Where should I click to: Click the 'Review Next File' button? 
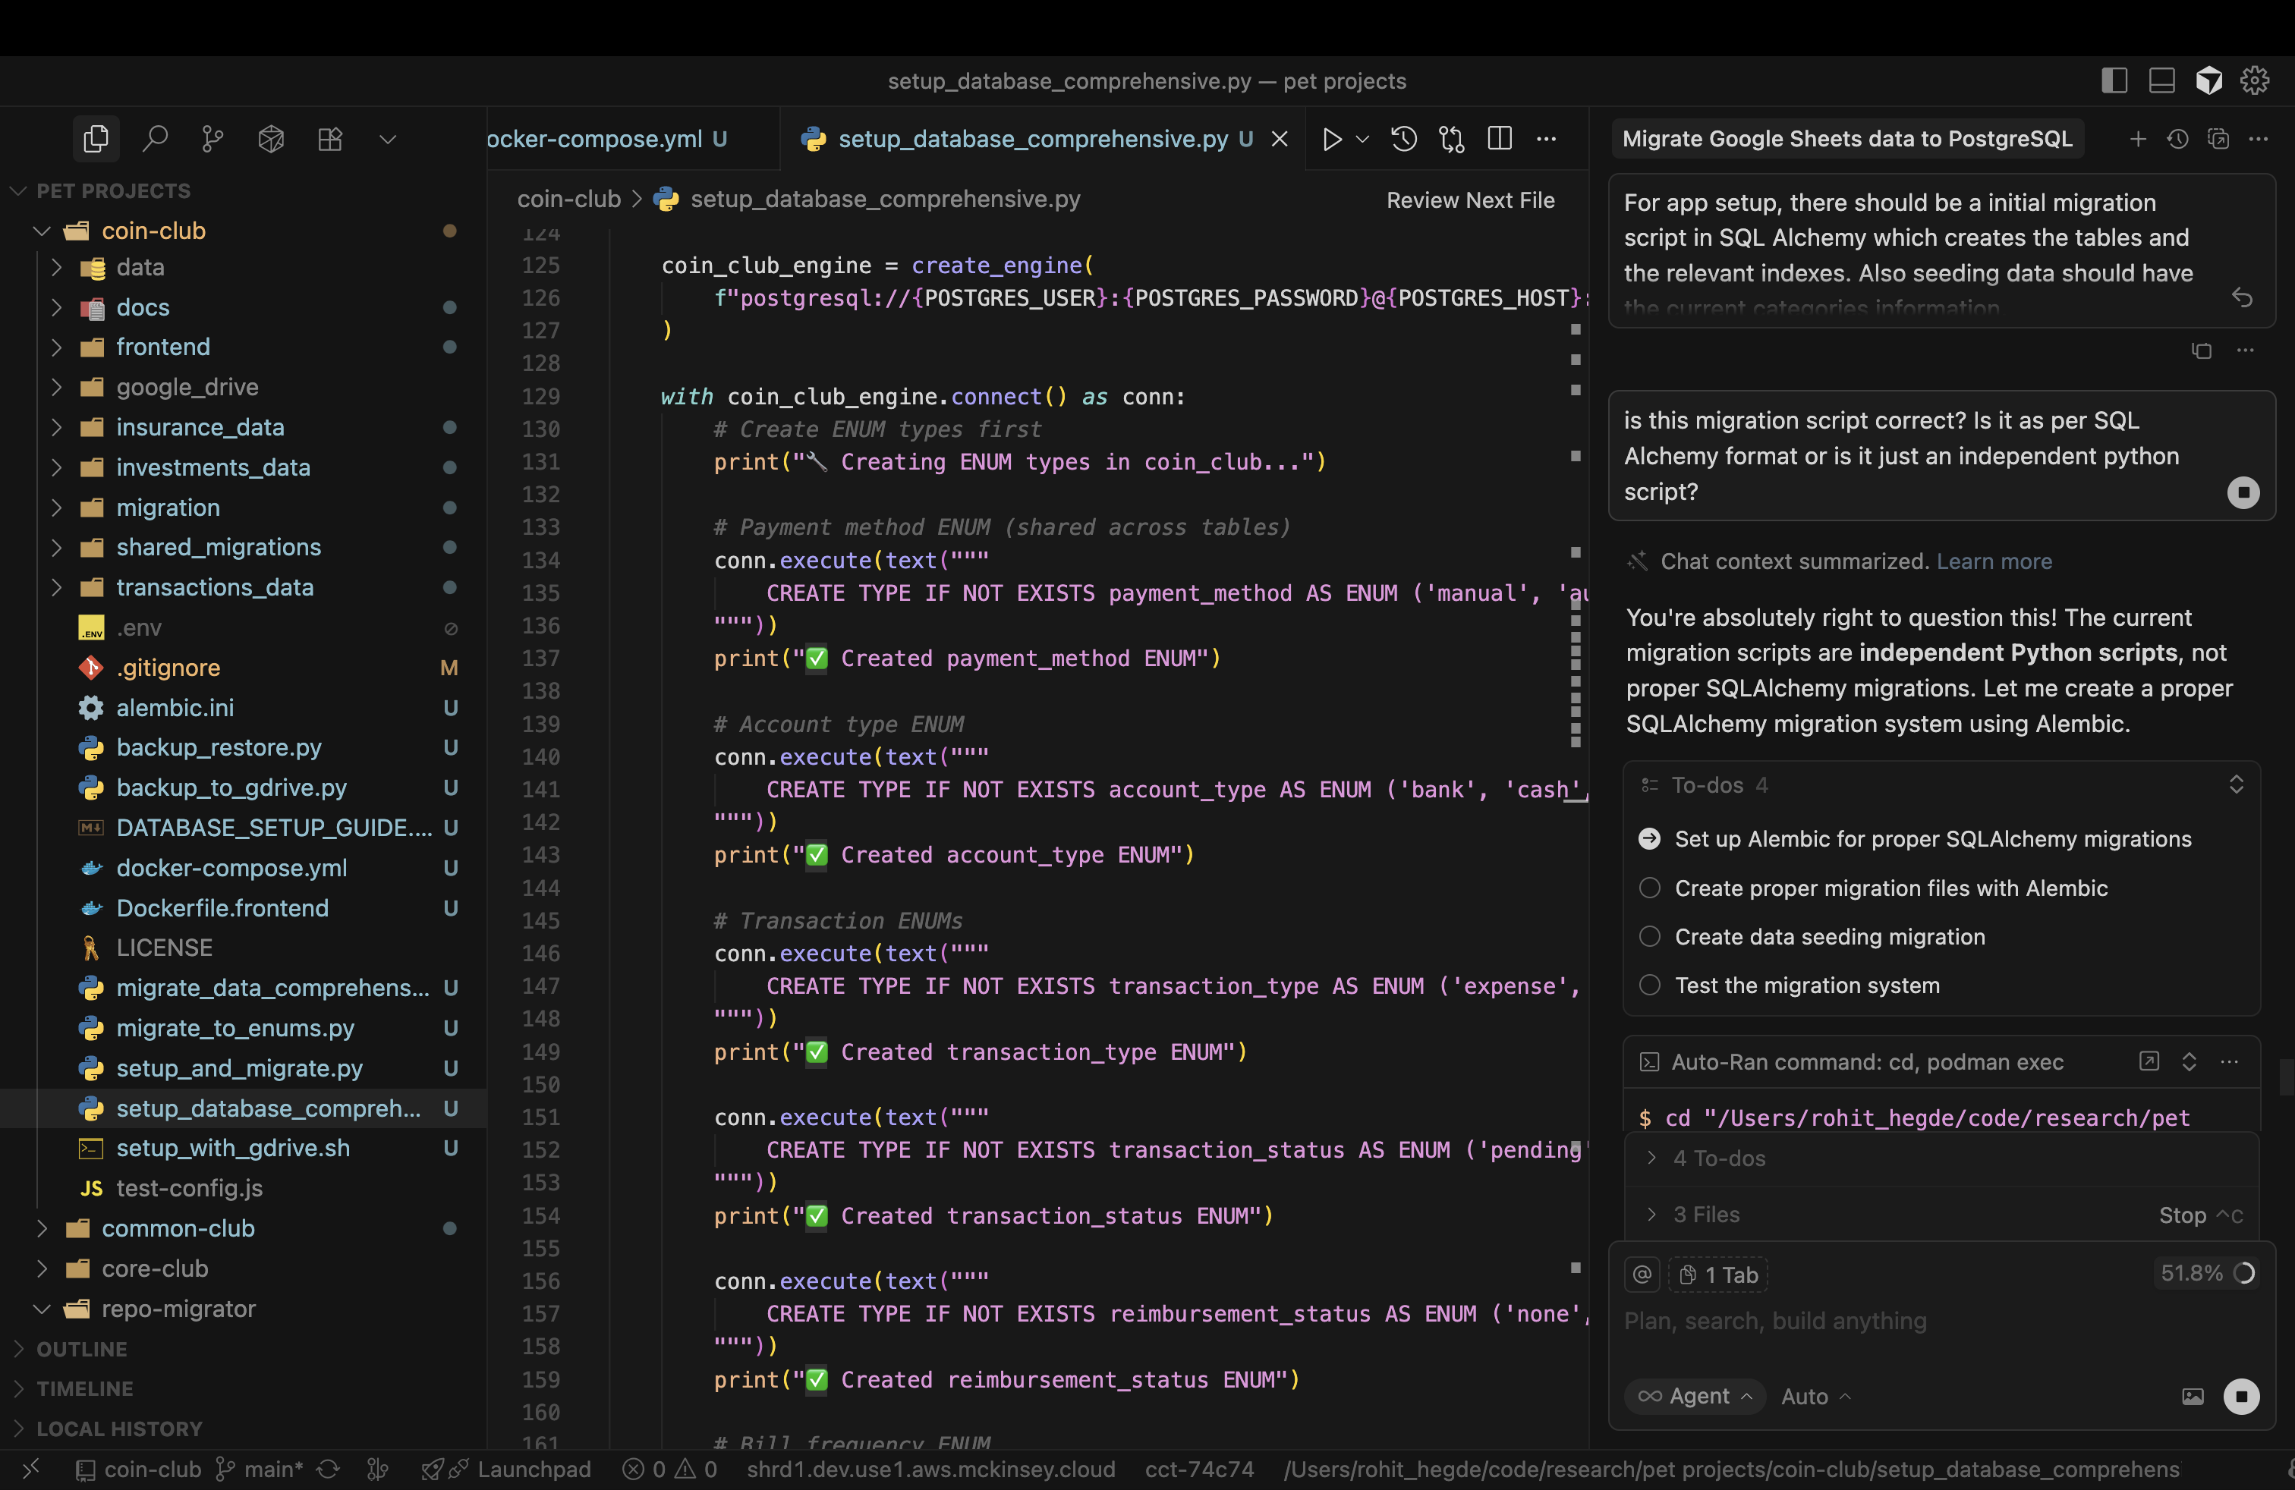point(1469,200)
